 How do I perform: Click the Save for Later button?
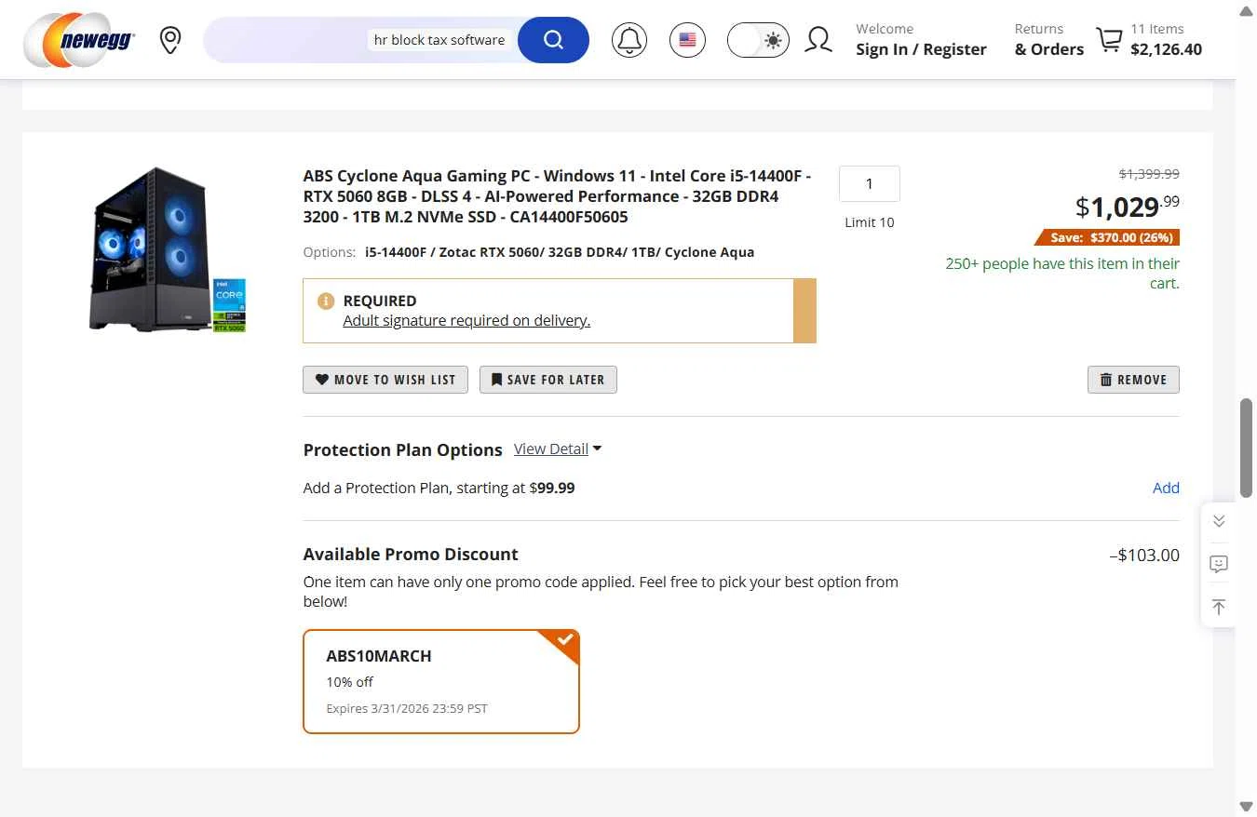coord(547,380)
